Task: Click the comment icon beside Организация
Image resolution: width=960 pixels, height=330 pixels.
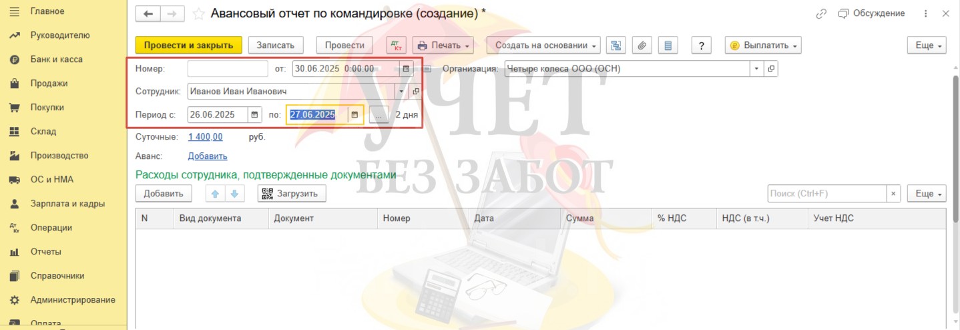Action: (428, 68)
